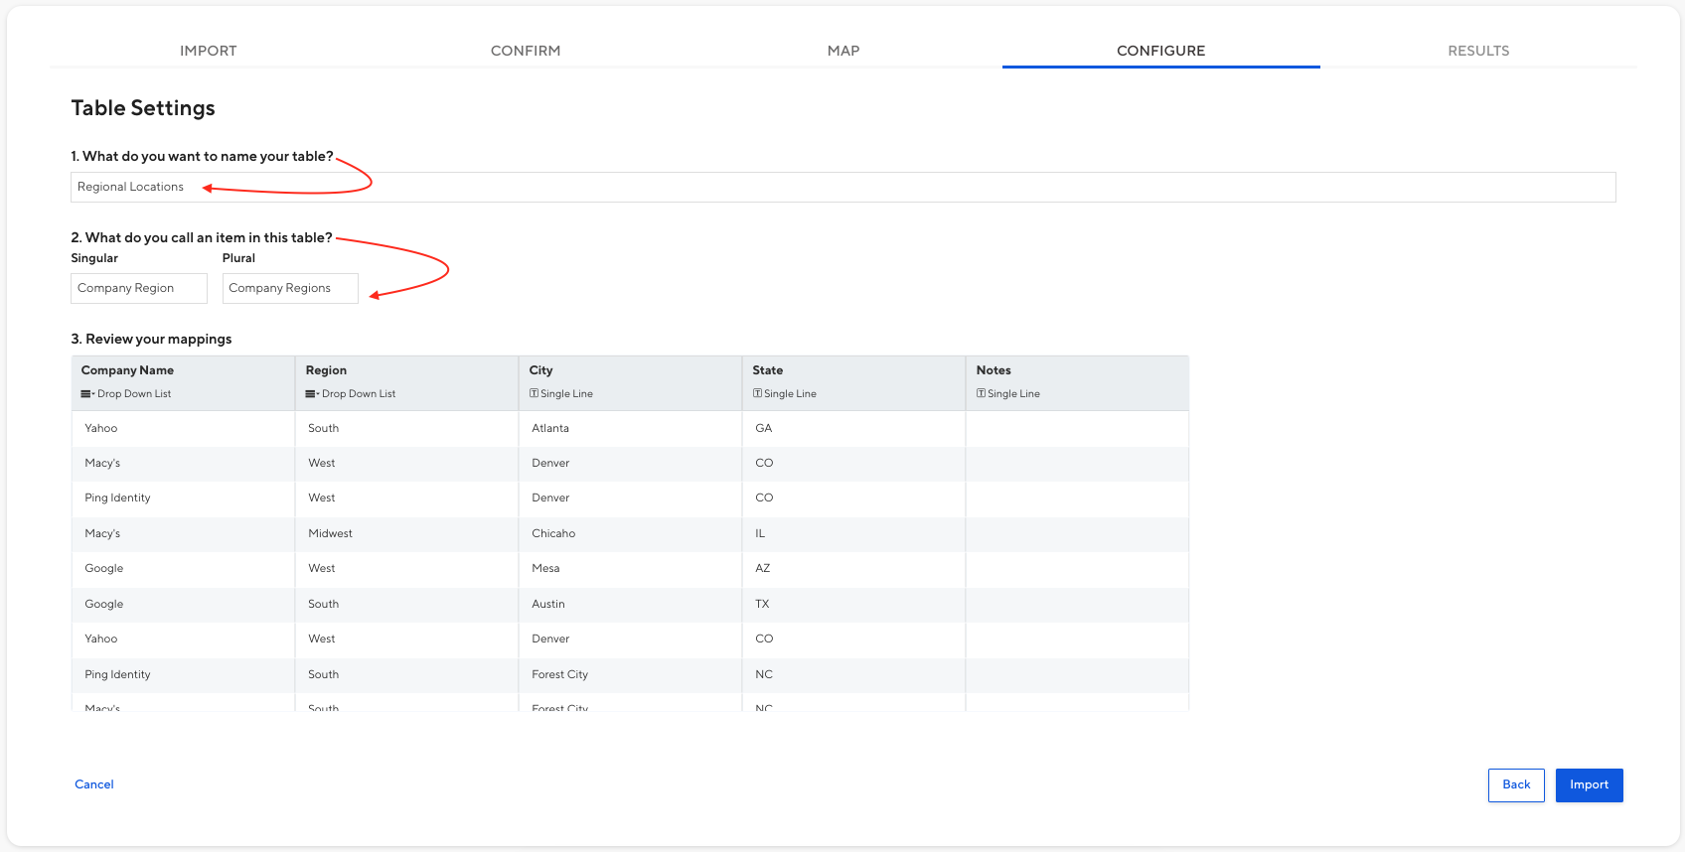Select the Region column header

(x=326, y=370)
